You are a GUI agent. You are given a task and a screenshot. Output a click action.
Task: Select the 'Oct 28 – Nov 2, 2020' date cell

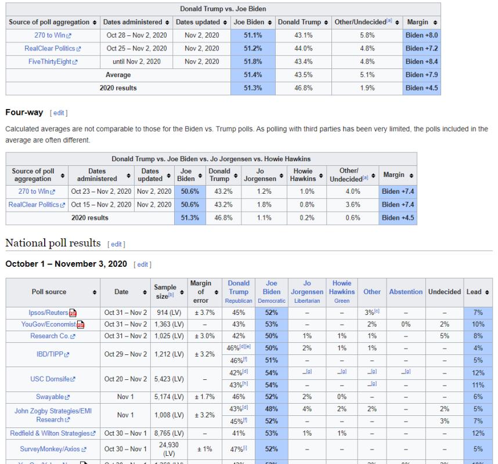click(136, 35)
